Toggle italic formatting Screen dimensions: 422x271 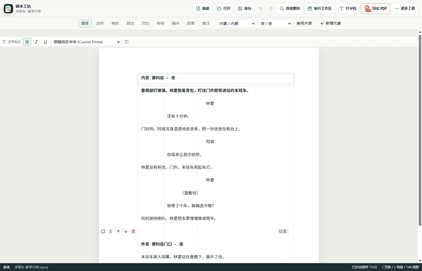[x=36, y=42]
